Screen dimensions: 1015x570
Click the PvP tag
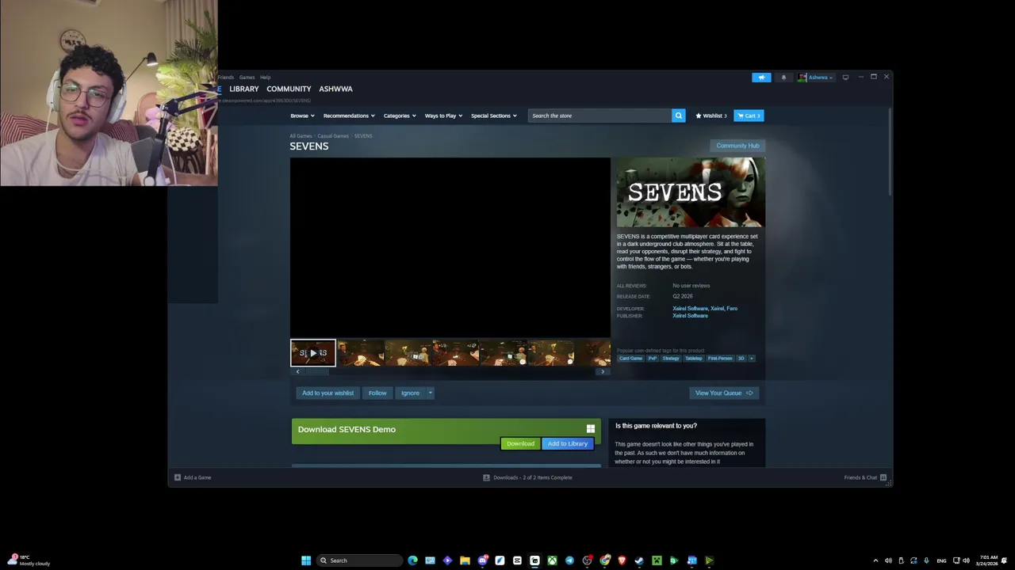coord(653,359)
